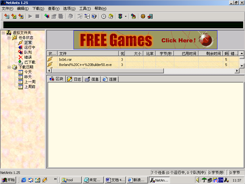Select the bcb6.rar download row

(x=143, y=59)
